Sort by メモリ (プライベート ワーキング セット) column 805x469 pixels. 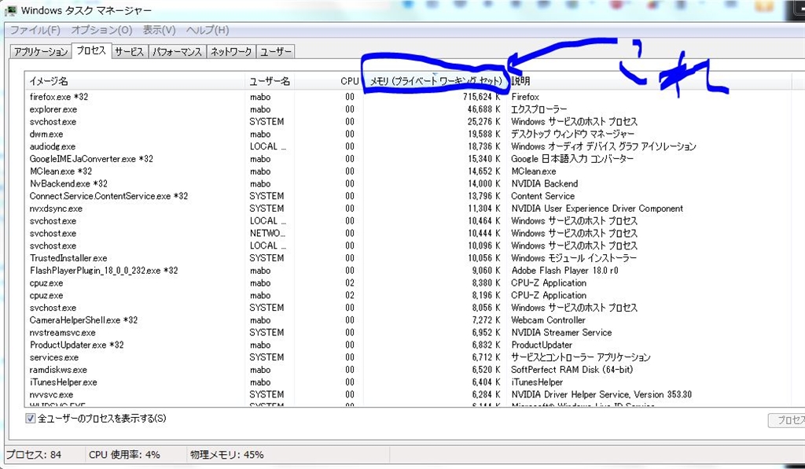coord(436,81)
